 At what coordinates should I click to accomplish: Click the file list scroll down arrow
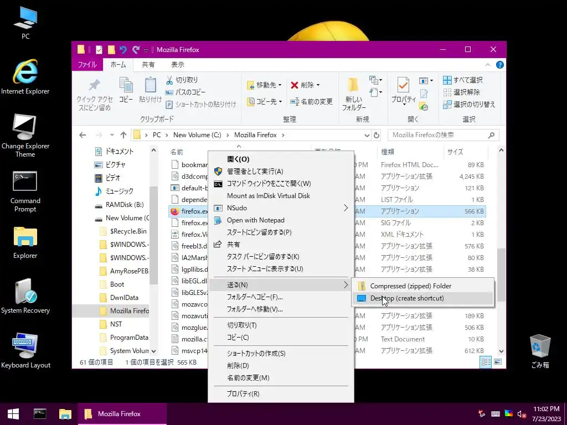(501, 351)
